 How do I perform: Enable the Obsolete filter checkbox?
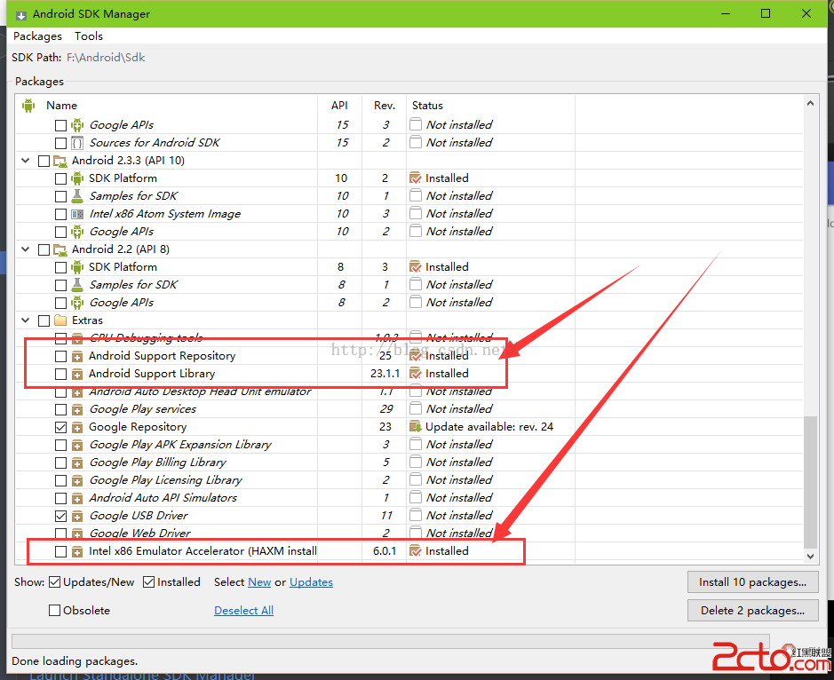54,611
